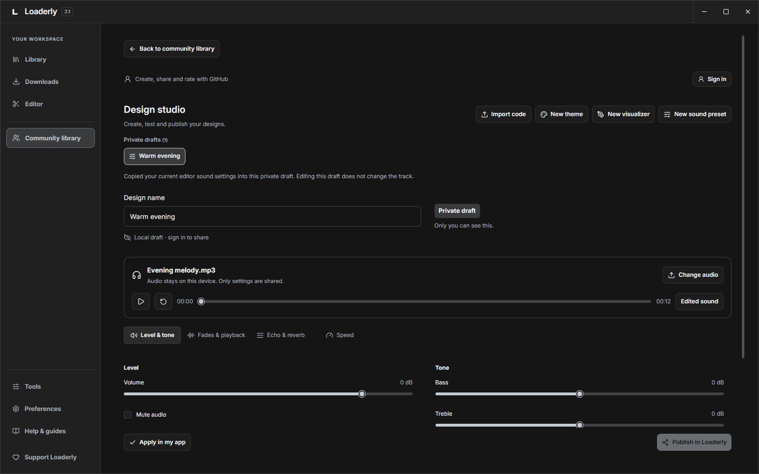The height and width of the screenshot is (474, 759).
Task: Click Support Loaderly heart item
Action: pos(50,457)
